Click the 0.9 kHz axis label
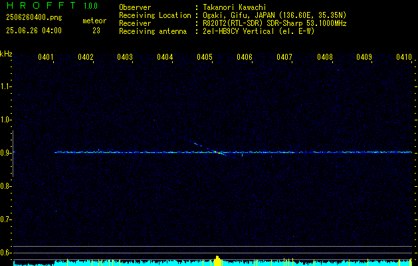Viewport: 418px width, 266px height. (5, 153)
